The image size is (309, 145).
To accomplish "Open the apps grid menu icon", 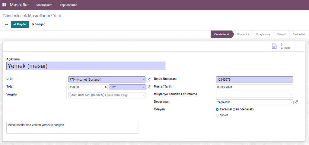I will click(x=4, y=5).
